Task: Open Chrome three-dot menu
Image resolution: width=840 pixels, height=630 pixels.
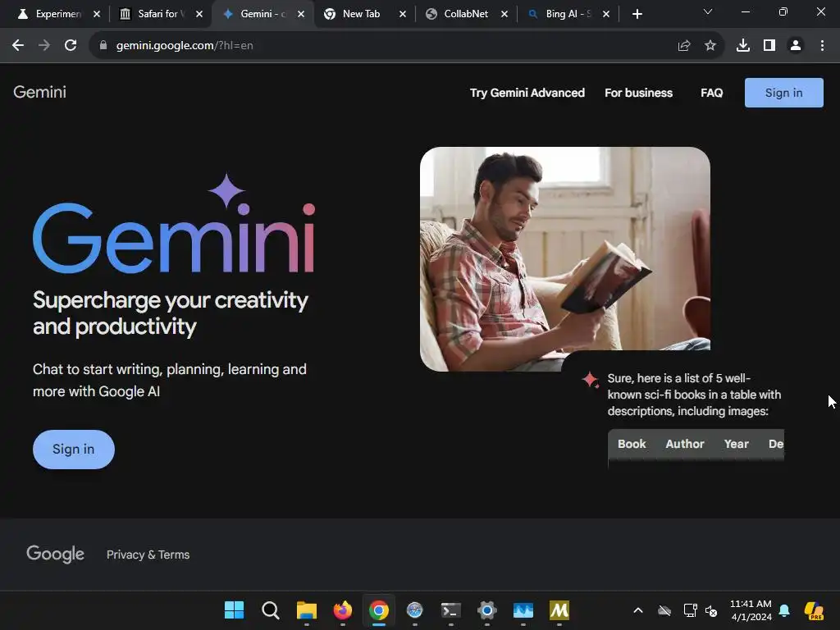Action: pyautogui.click(x=822, y=46)
